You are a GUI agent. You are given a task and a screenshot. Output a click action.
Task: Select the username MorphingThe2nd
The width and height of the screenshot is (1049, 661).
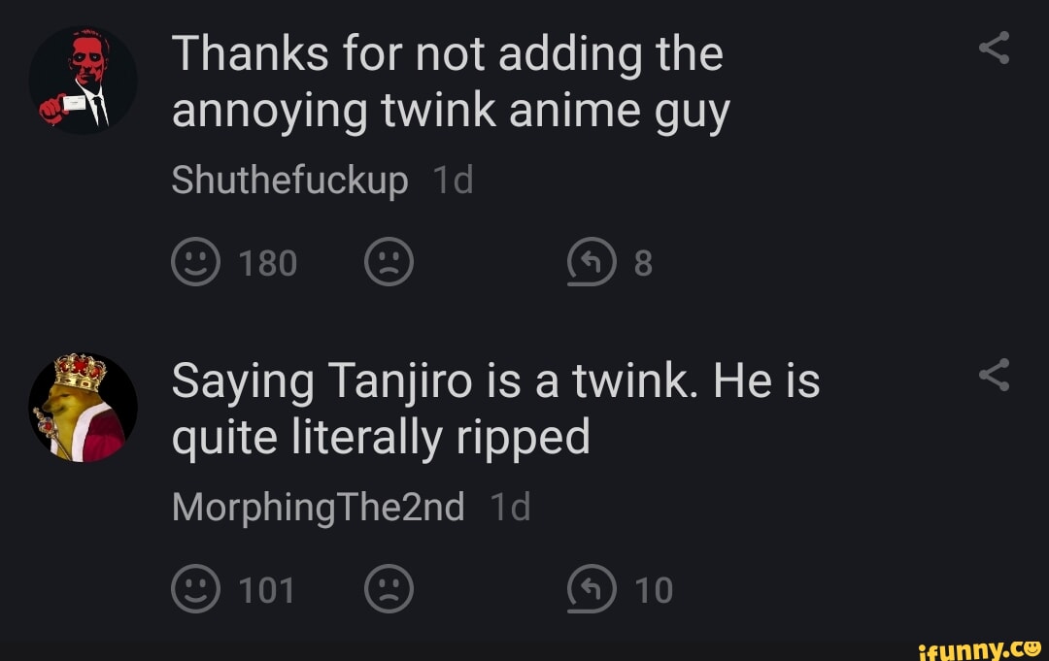click(x=317, y=506)
